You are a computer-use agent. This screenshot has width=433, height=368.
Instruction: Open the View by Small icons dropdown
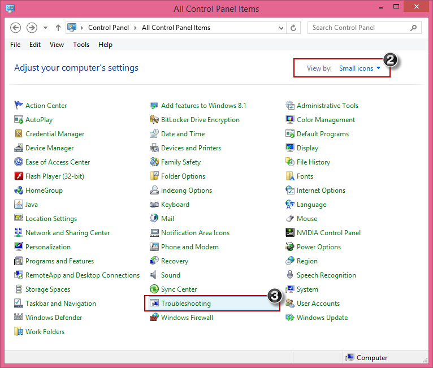(360, 68)
